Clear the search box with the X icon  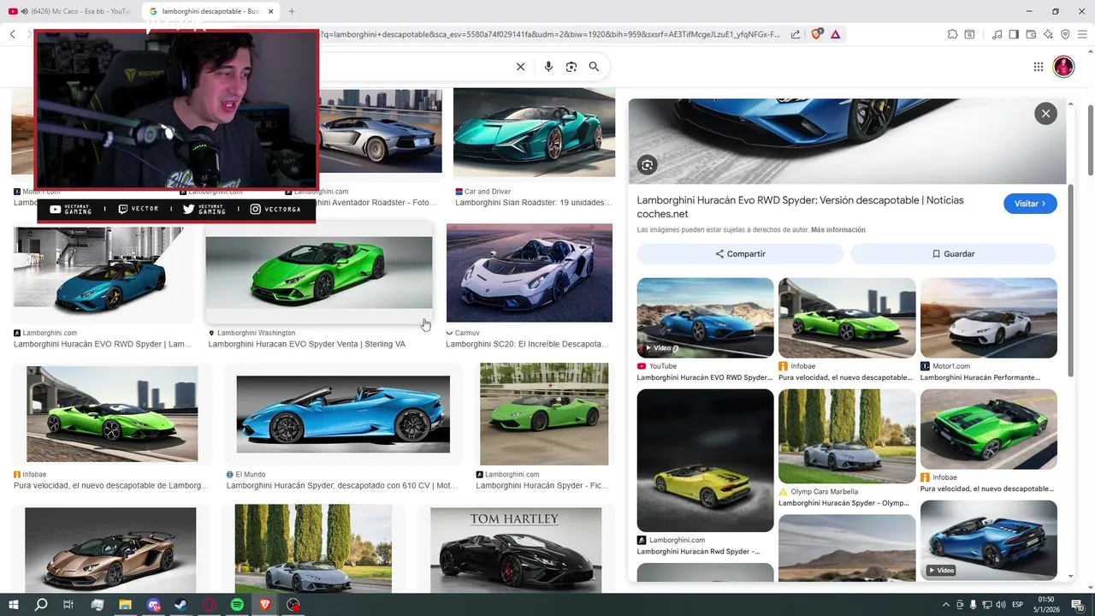point(520,67)
